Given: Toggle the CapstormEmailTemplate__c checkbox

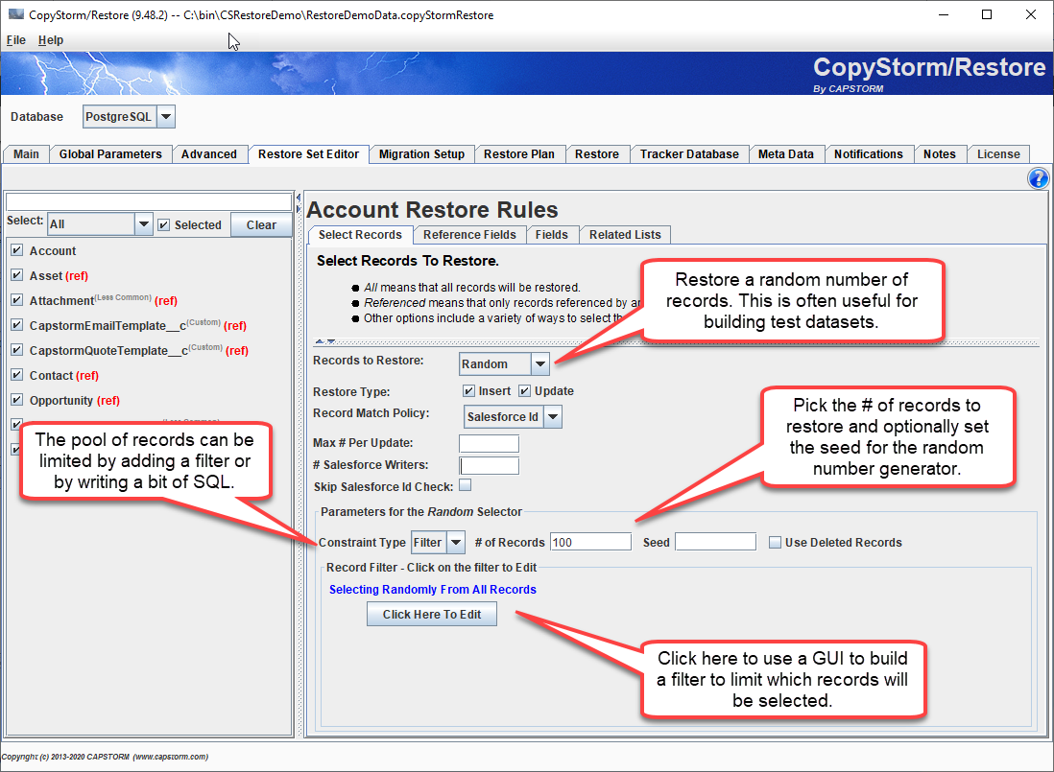Looking at the screenshot, I should tap(17, 325).
